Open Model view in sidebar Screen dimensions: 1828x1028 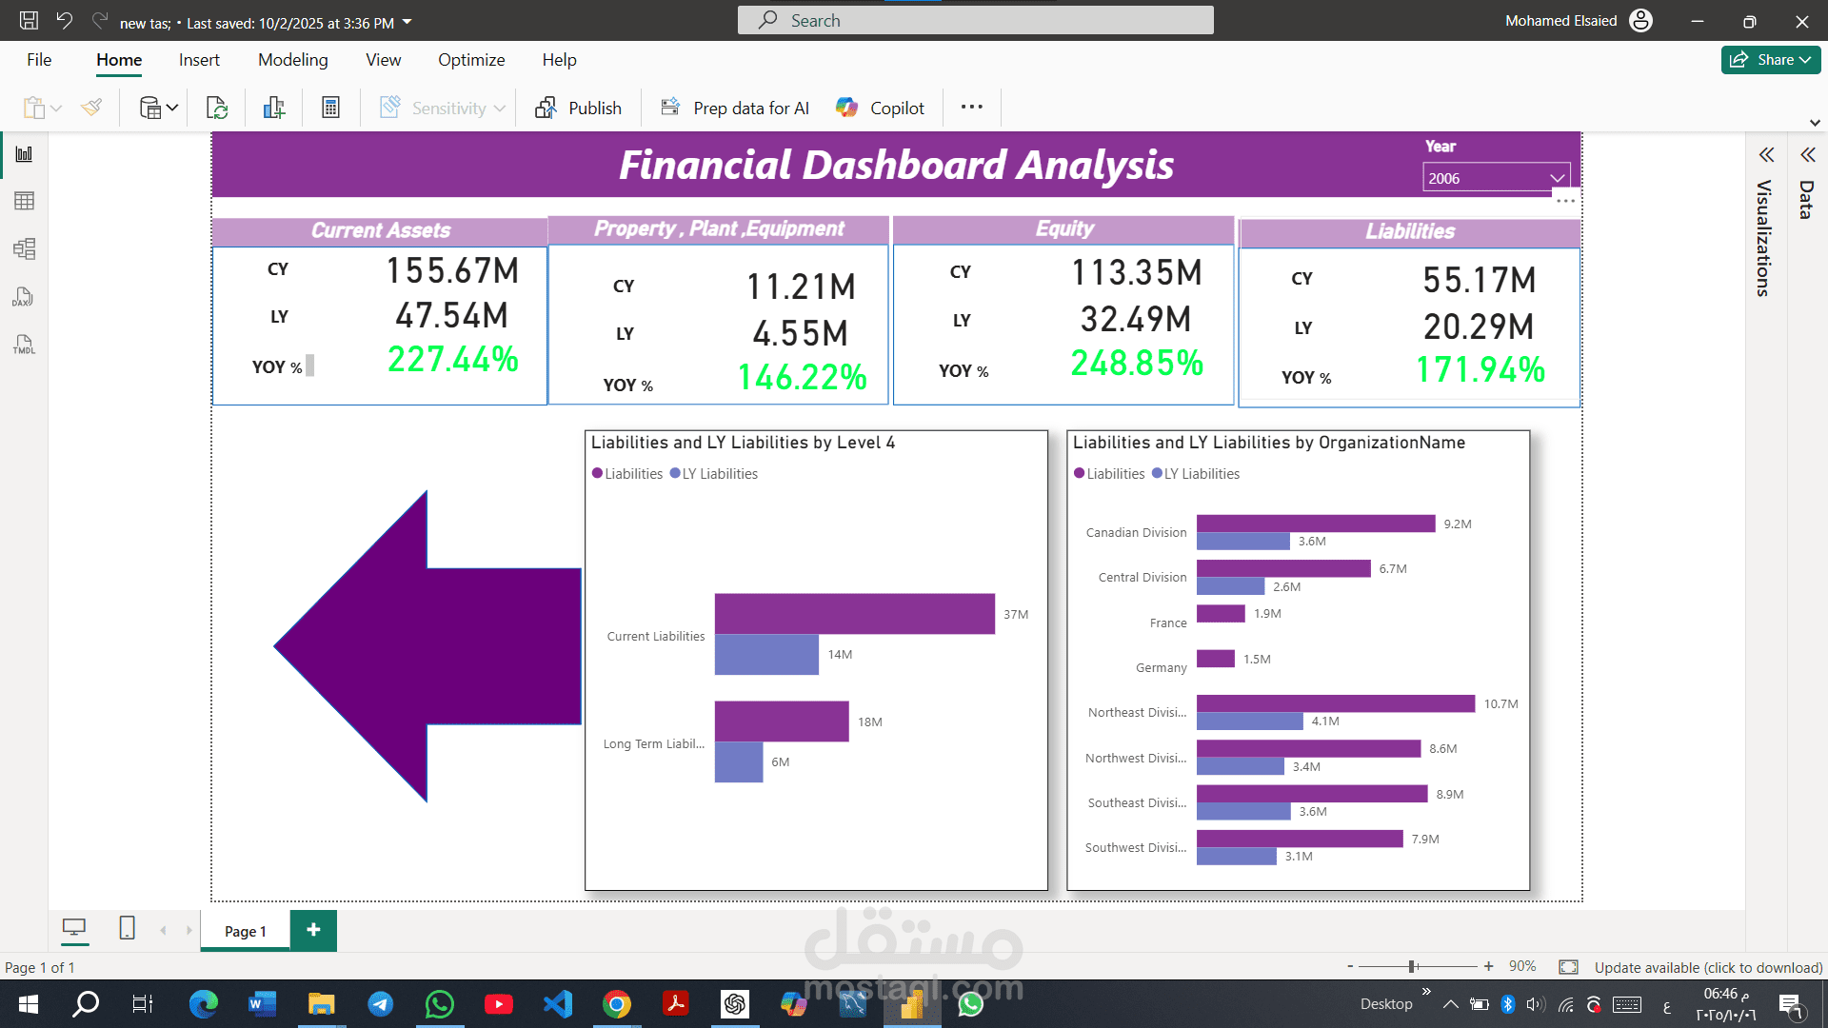pos(24,249)
